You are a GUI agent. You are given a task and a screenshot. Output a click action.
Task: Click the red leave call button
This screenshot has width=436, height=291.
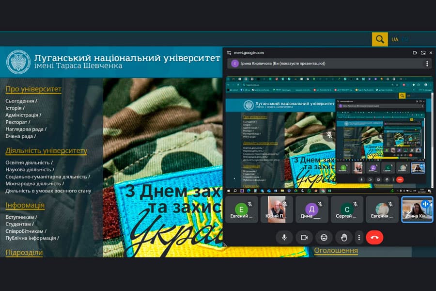pos(374,237)
